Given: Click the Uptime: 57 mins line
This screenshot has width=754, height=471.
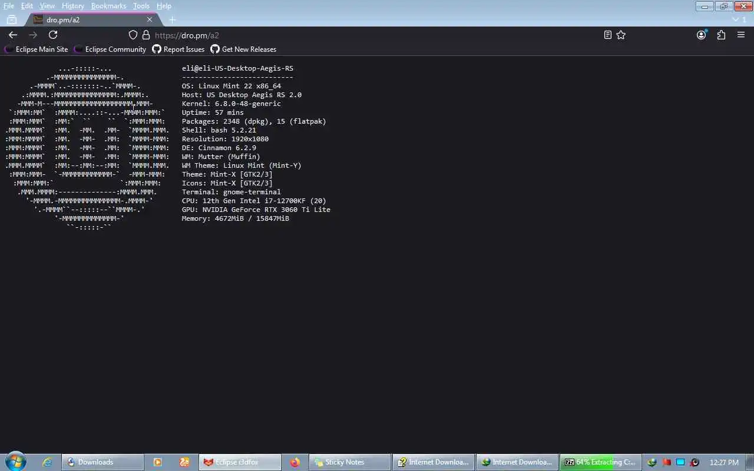Looking at the screenshot, I should click(213, 112).
